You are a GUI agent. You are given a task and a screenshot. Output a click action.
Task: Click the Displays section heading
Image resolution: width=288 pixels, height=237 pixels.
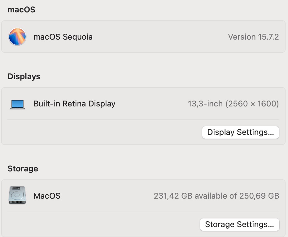tap(24, 76)
